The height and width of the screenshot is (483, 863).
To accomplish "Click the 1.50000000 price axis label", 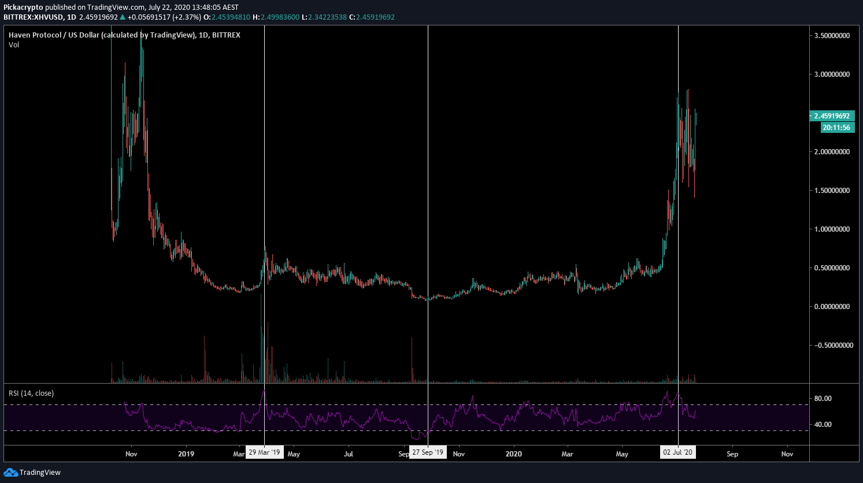I will click(832, 191).
